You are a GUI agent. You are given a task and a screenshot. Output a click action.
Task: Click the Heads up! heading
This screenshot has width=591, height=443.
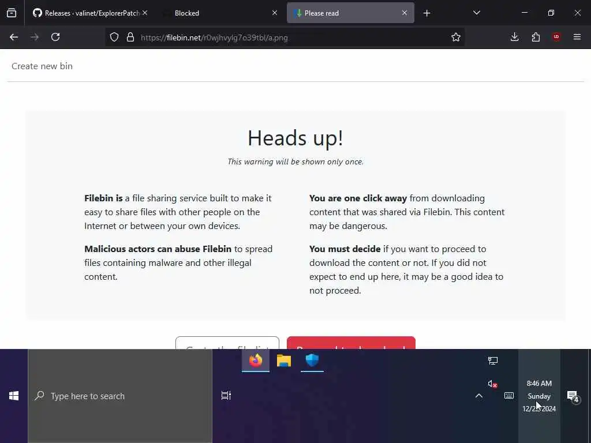[x=295, y=138]
